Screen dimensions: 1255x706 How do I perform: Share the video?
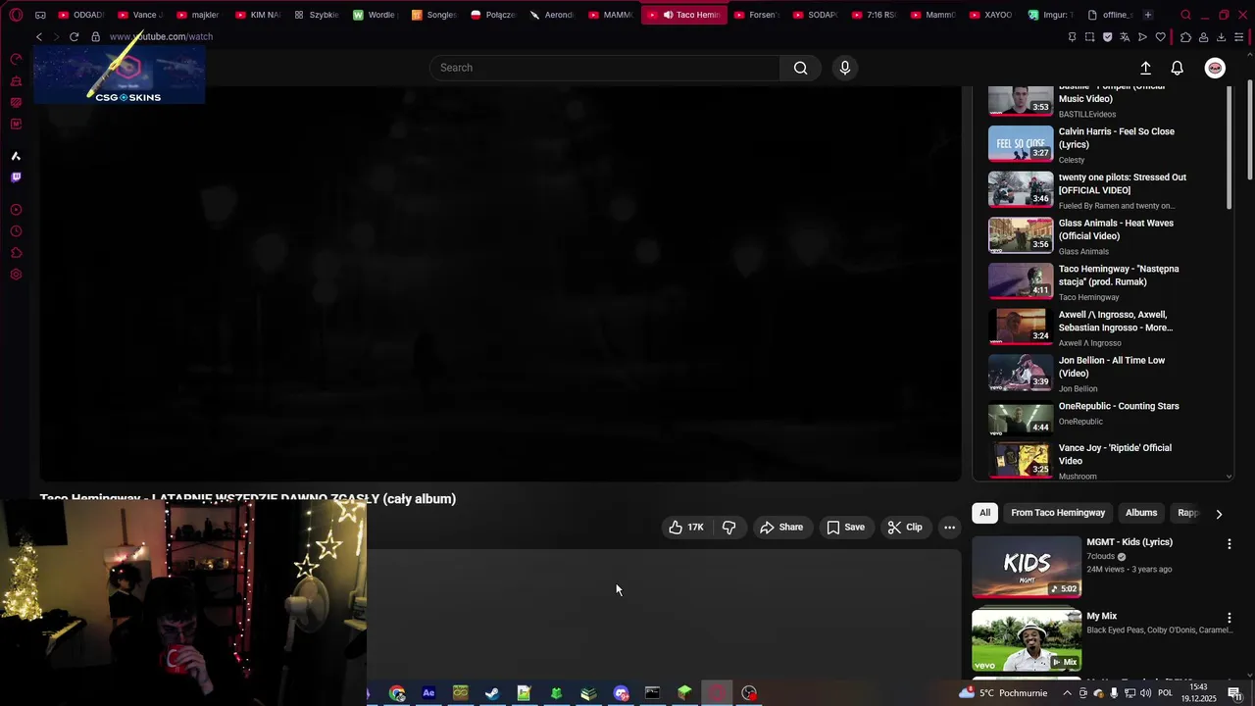[781, 528]
